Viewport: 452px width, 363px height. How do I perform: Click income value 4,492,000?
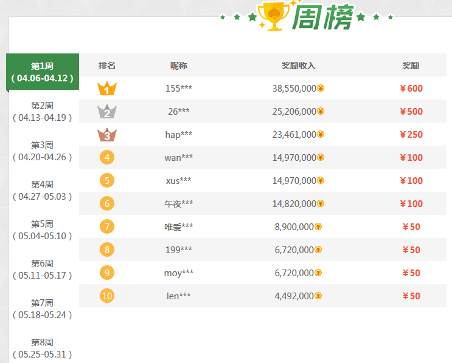pos(294,296)
